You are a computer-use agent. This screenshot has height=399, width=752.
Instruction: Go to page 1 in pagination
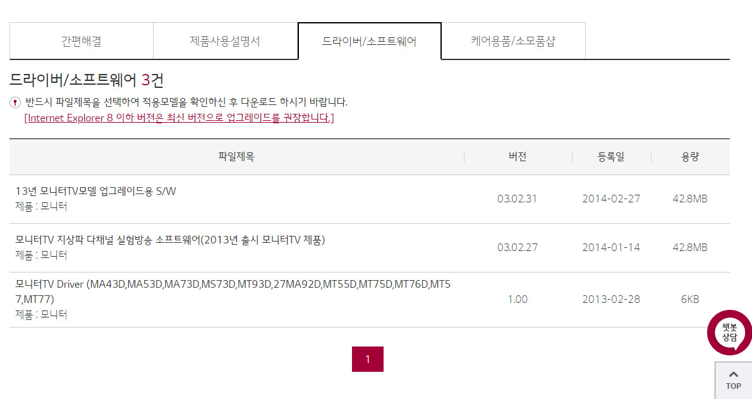[x=367, y=359]
